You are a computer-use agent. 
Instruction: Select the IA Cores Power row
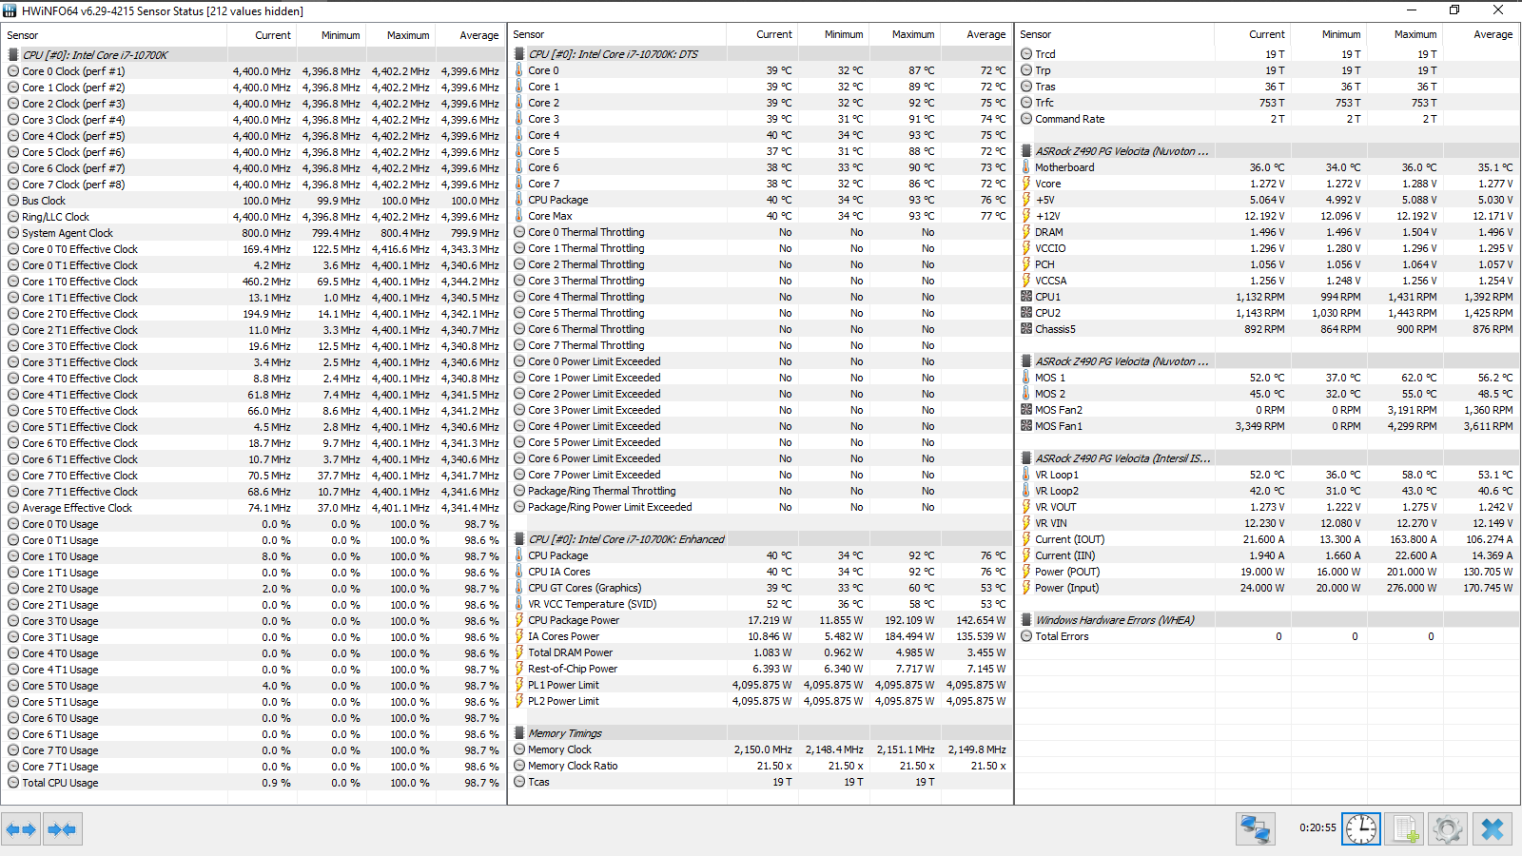pyautogui.click(x=760, y=636)
